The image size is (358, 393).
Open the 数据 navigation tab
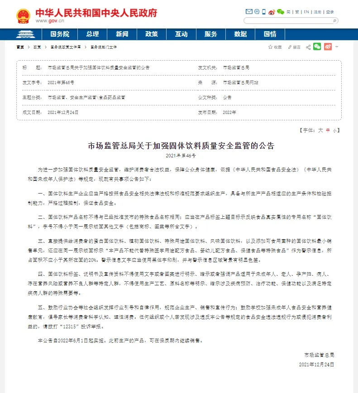coord(240,34)
